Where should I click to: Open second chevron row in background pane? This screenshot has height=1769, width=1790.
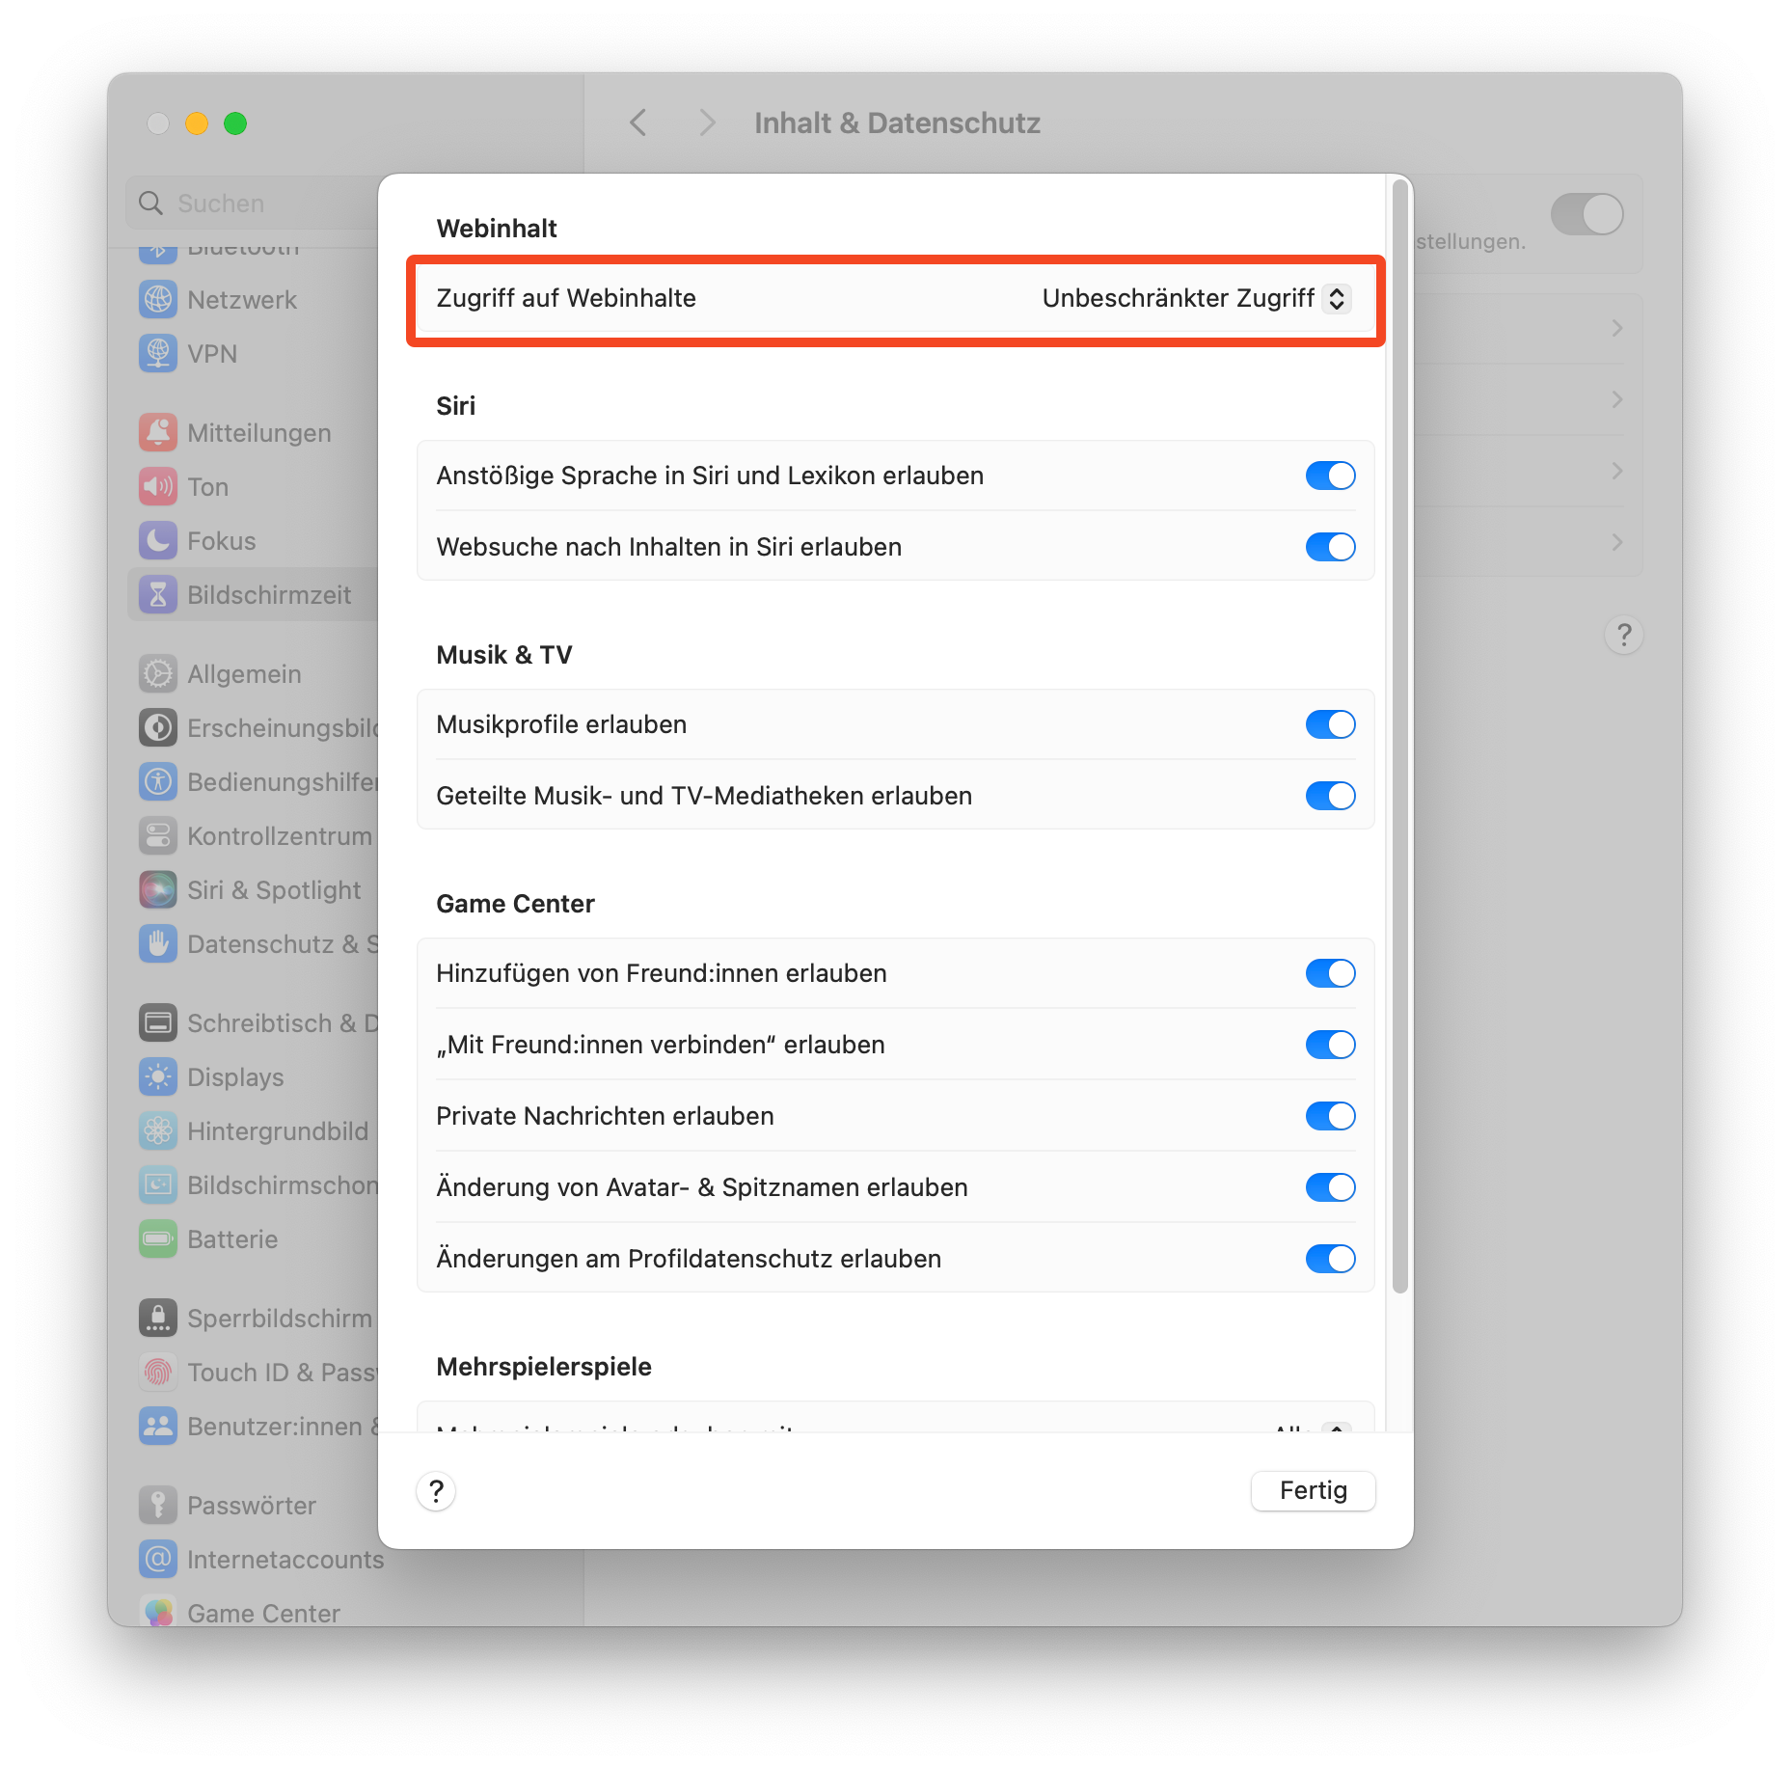pyautogui.click(x=1616, y=400)
